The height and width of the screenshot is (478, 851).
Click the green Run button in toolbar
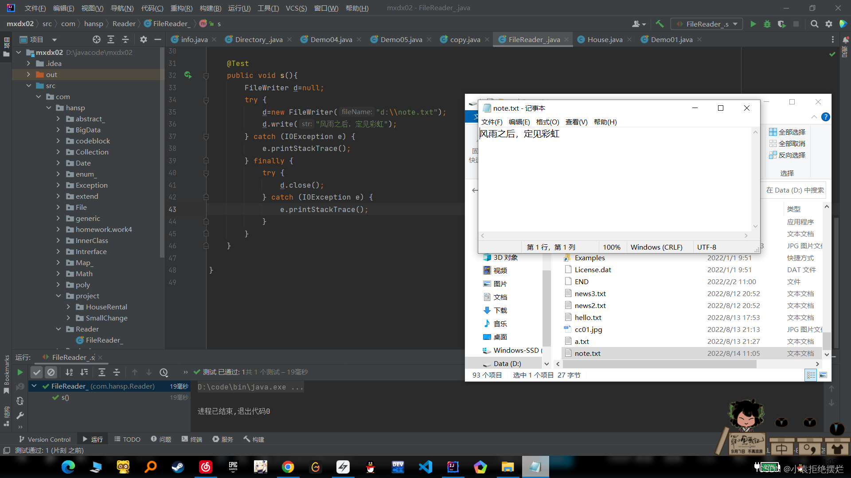[753, 24]
